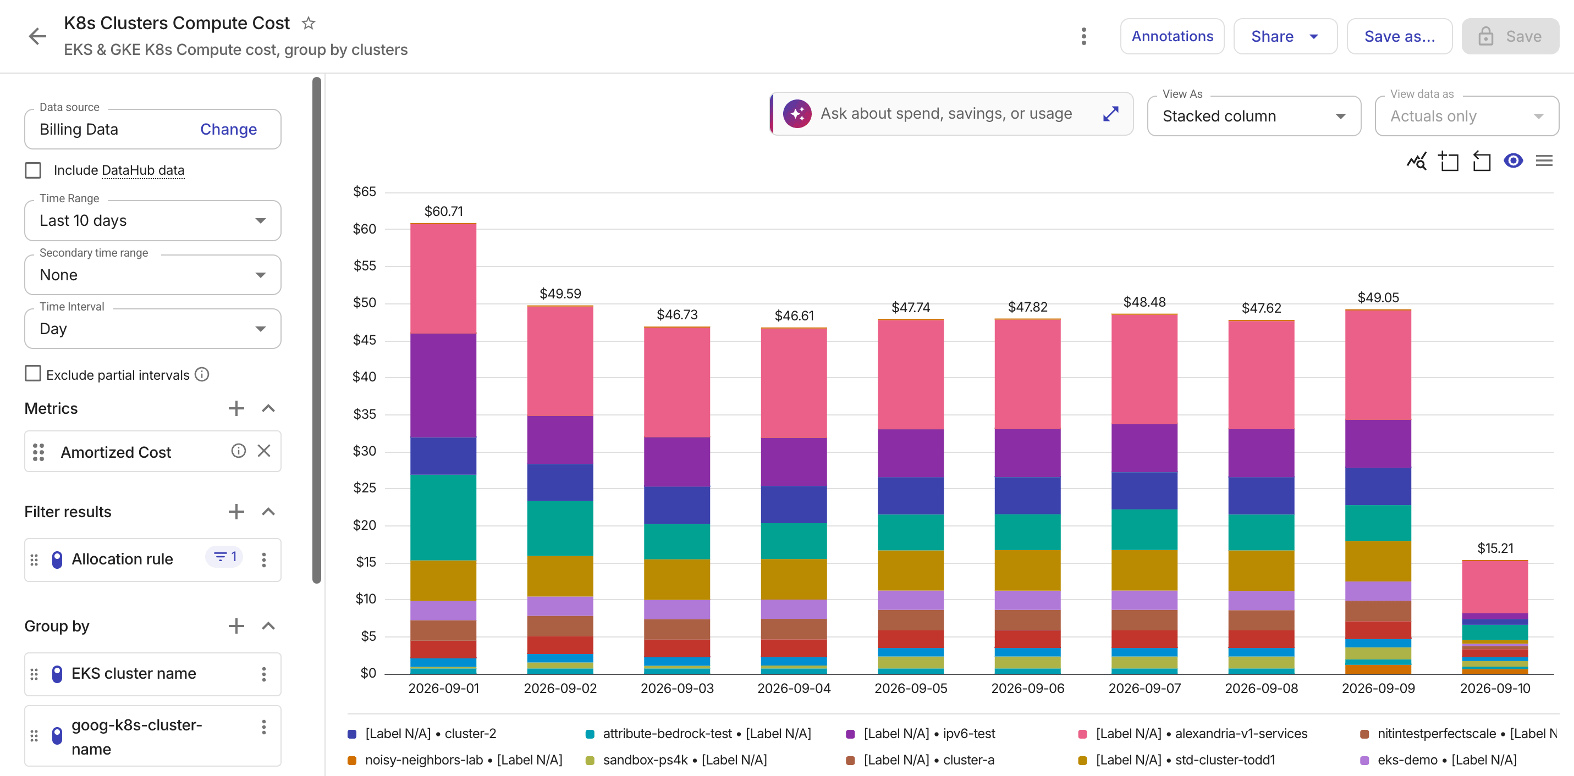Toggle chart visibility with the eye icon

[x=1513, y=160]
